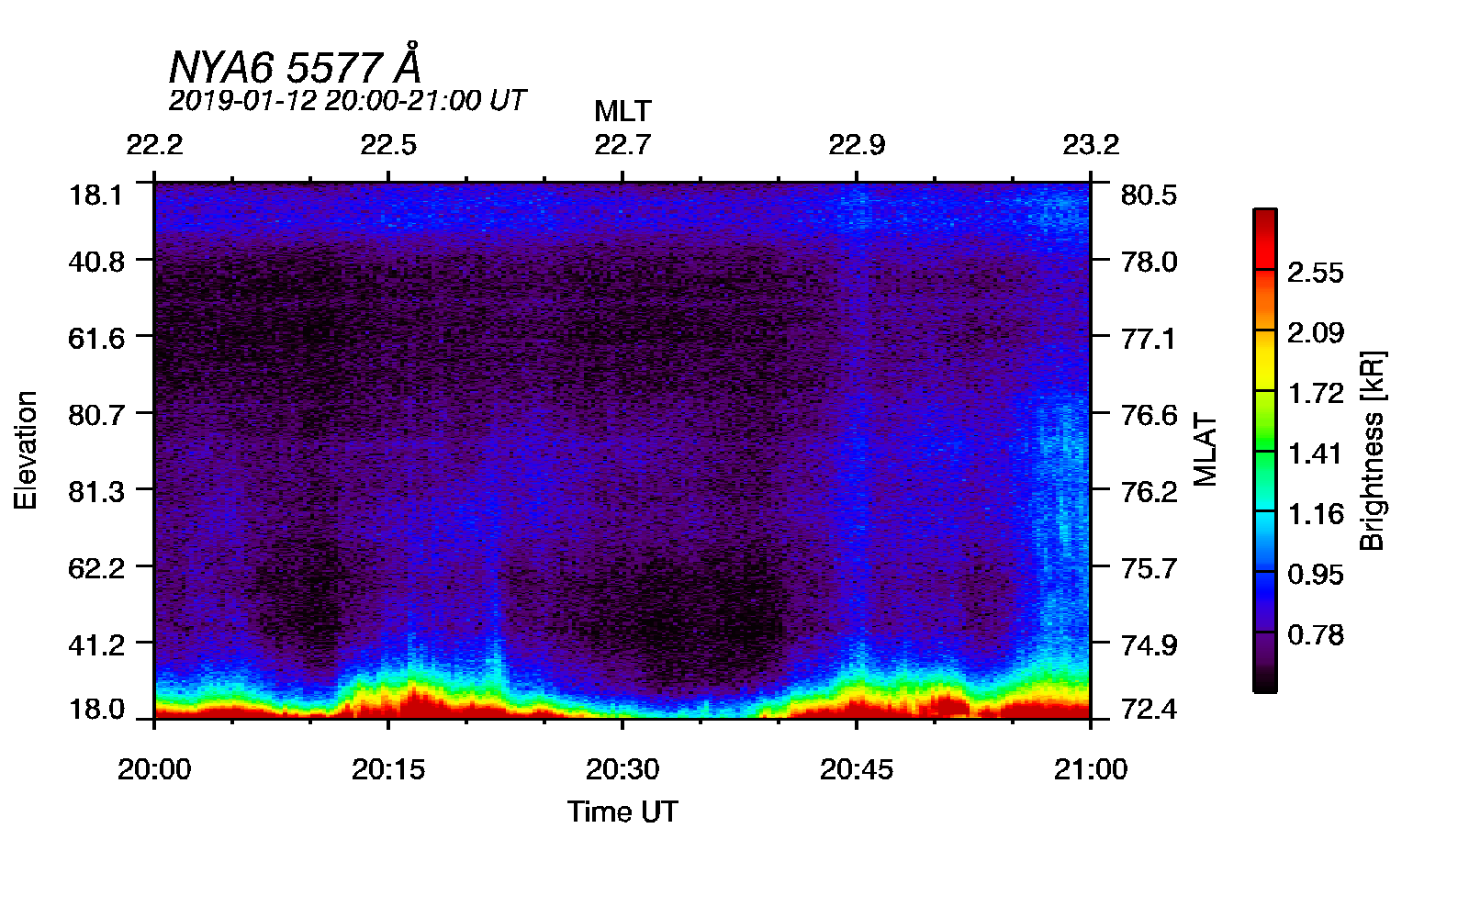Click the time tick label '20:15'
The image size is (1469, 918).
(x=388, y=769)
